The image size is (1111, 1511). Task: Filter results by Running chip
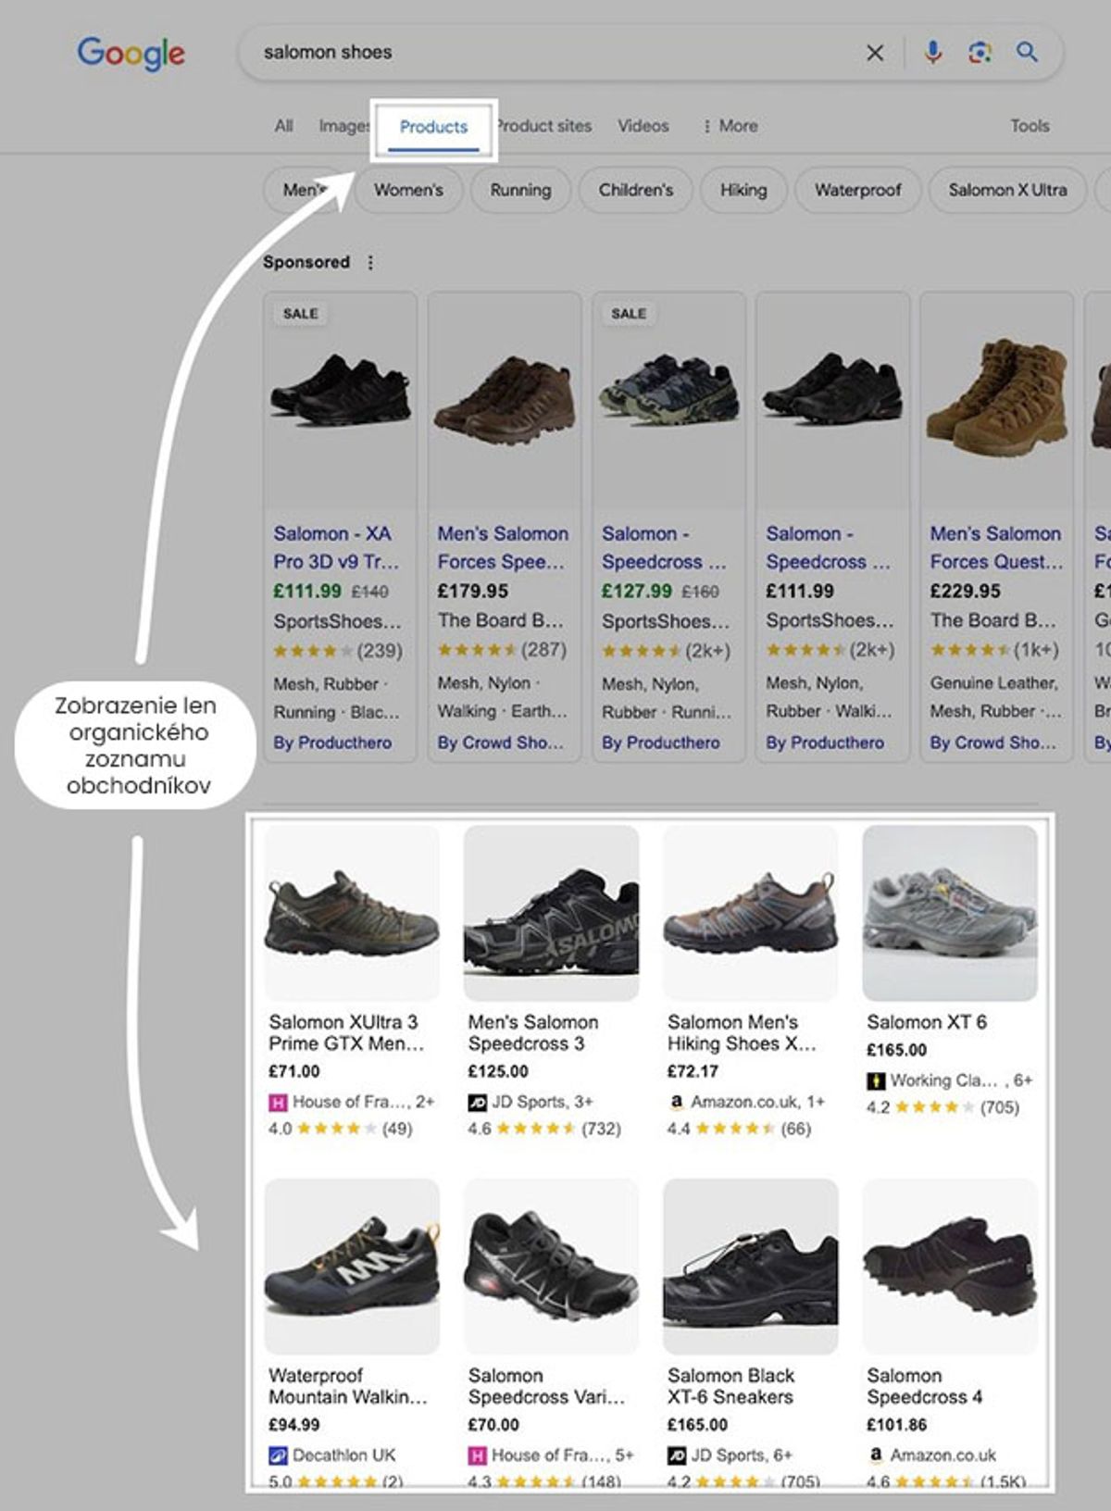click(520, 190)
